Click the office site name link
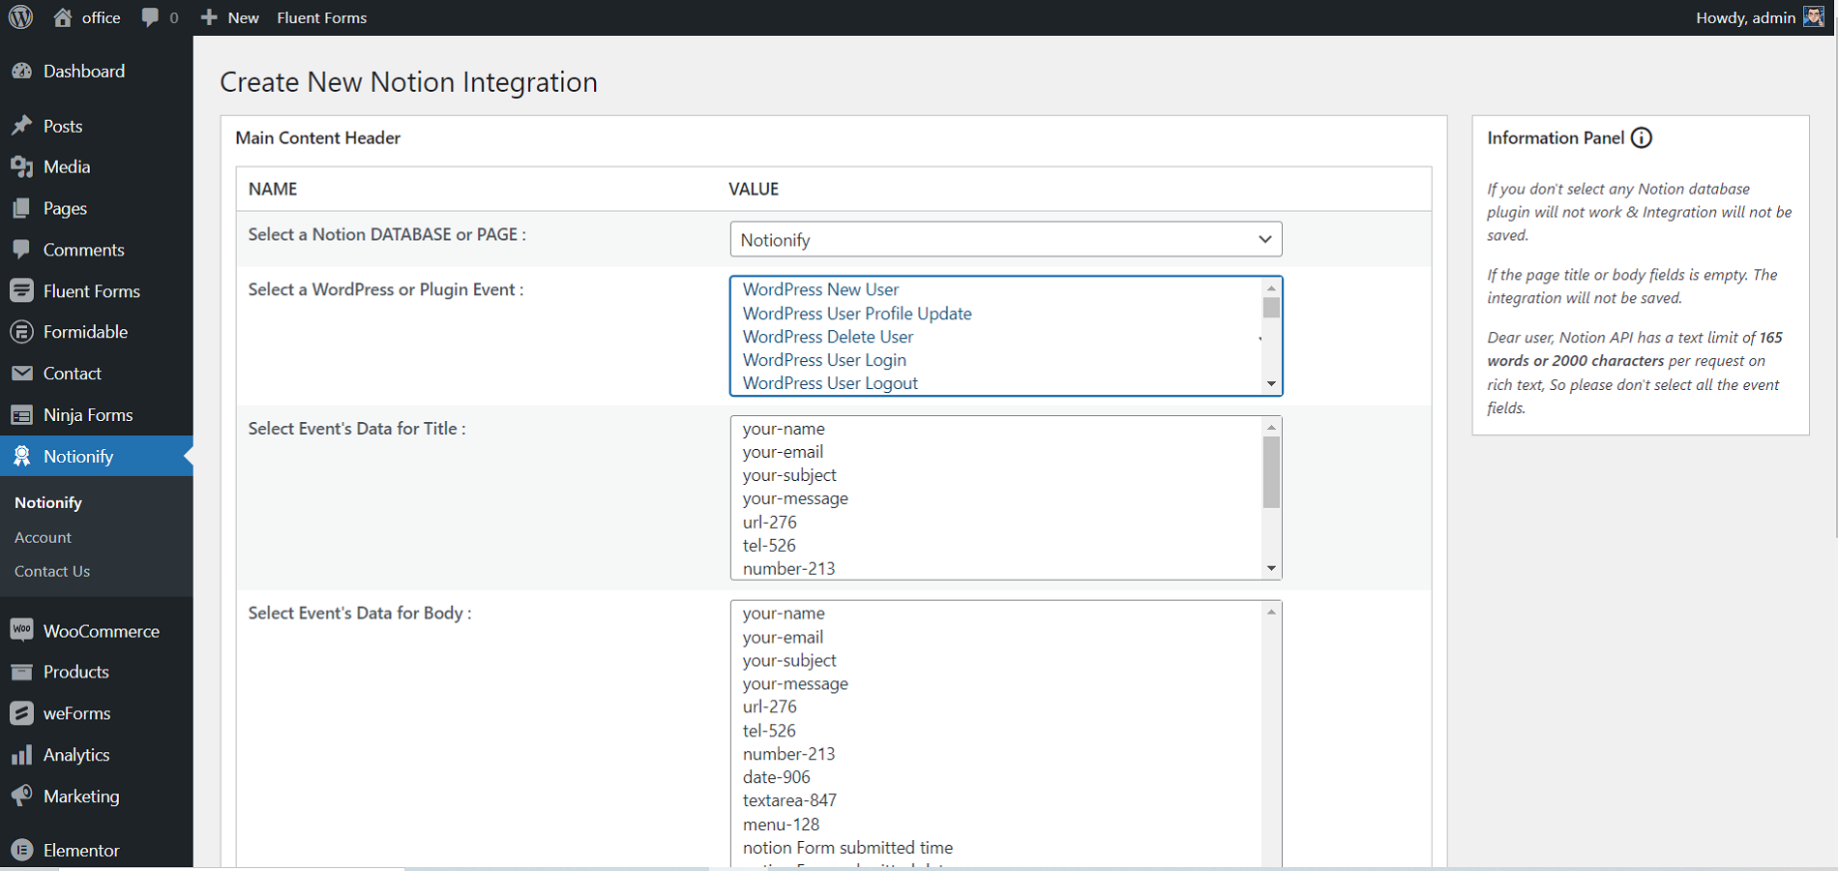Viewport: 1838px width, 871px height. tap(101, 17)
